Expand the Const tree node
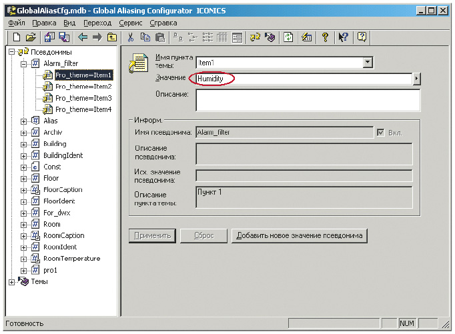This screenshot has height=334, width=455. pos(23,167)
